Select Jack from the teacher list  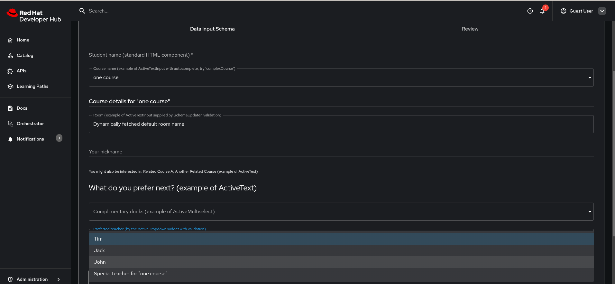99,251
